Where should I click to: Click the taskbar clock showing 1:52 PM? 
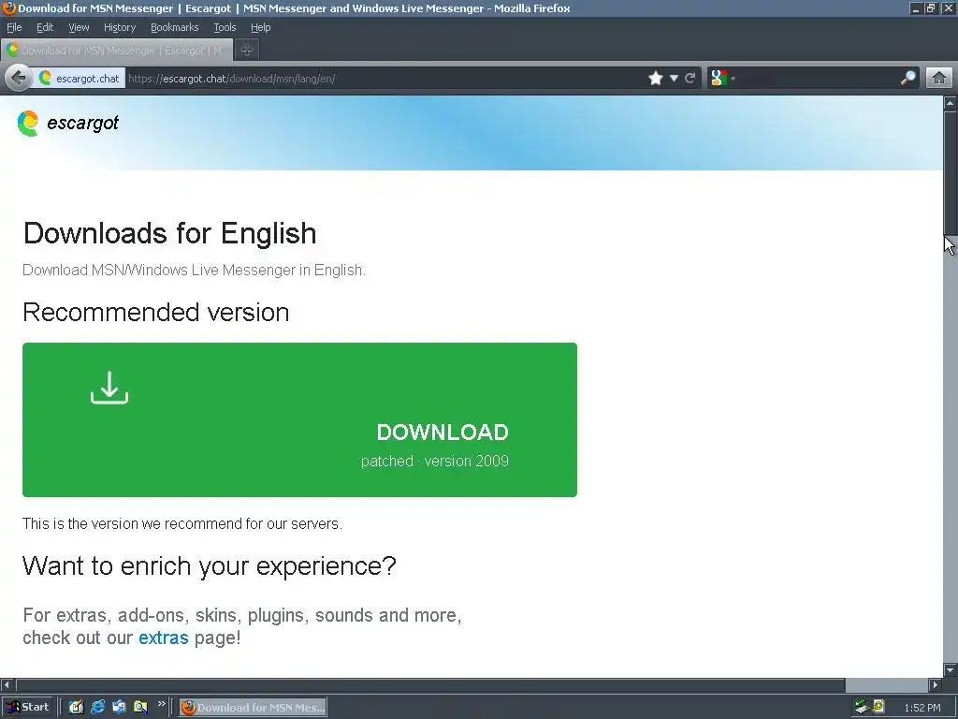click(922, 708)
